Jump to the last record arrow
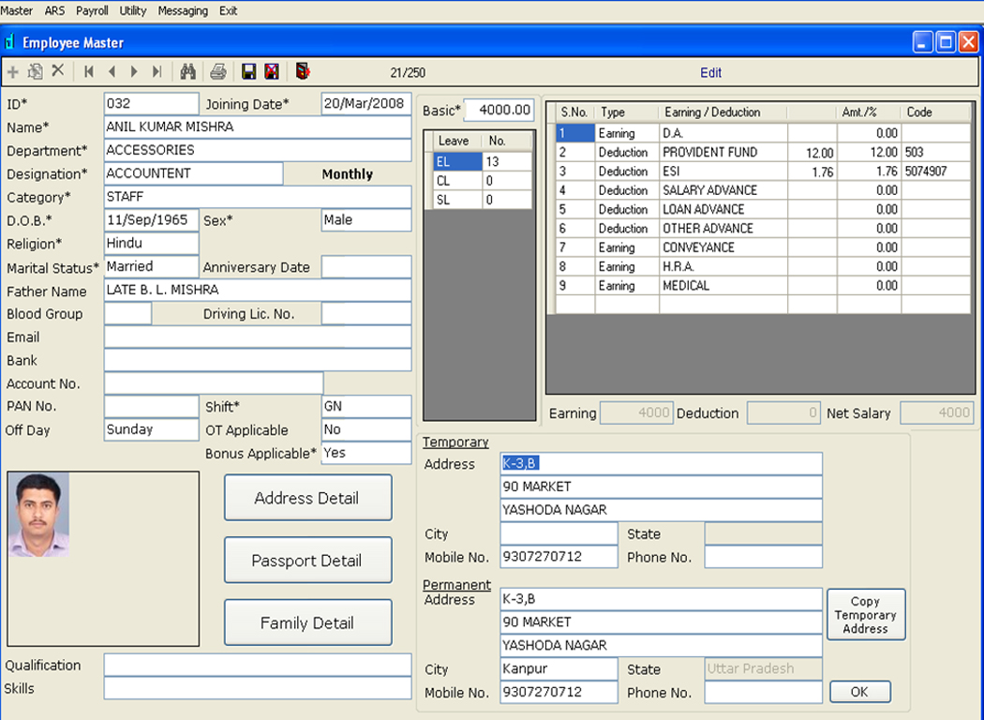984x720 pixels. pyautogui.click(x=157, y=71)
